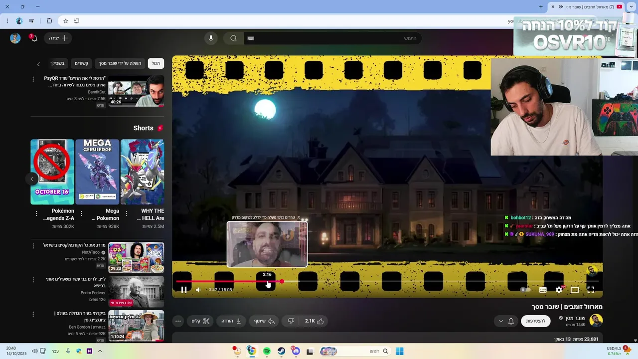
Task: Open options for NotATaco video
Action: pyautogui.click(x=33, y=246)
